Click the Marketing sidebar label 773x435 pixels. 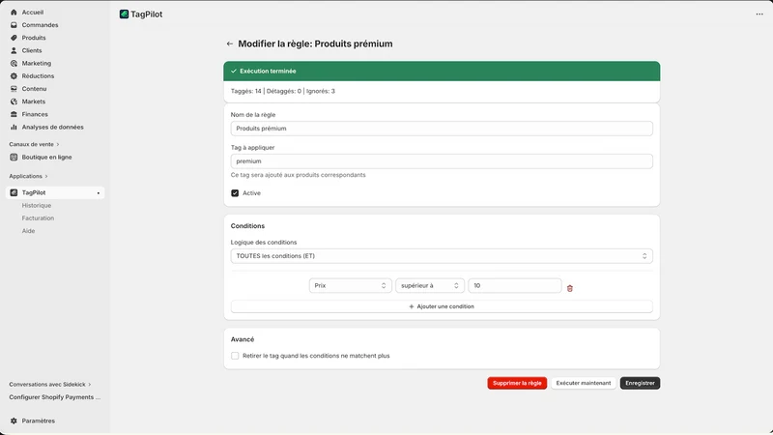(37, 64)
